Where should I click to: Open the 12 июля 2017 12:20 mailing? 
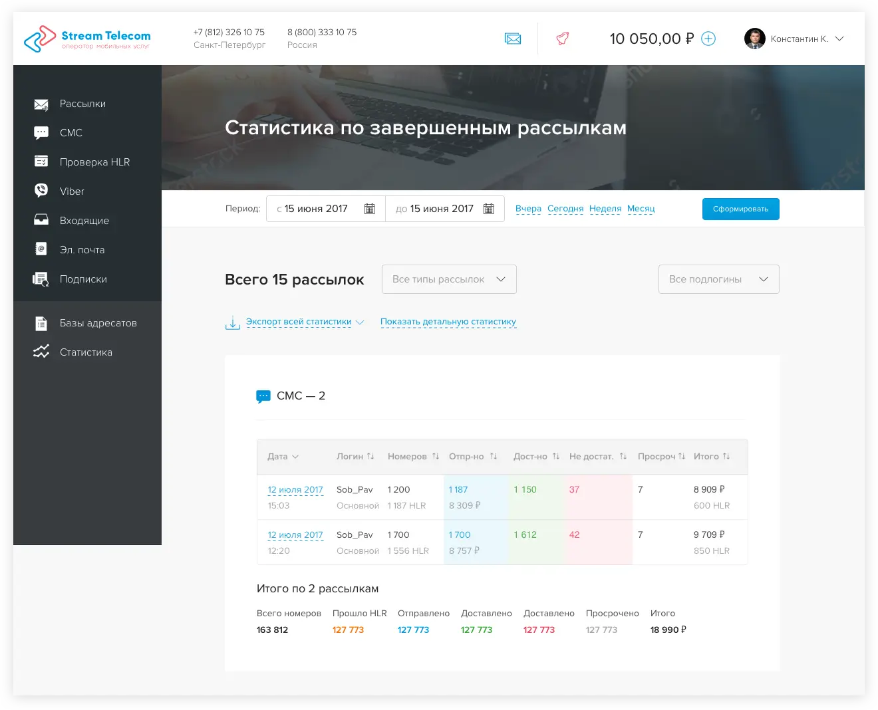295,535
